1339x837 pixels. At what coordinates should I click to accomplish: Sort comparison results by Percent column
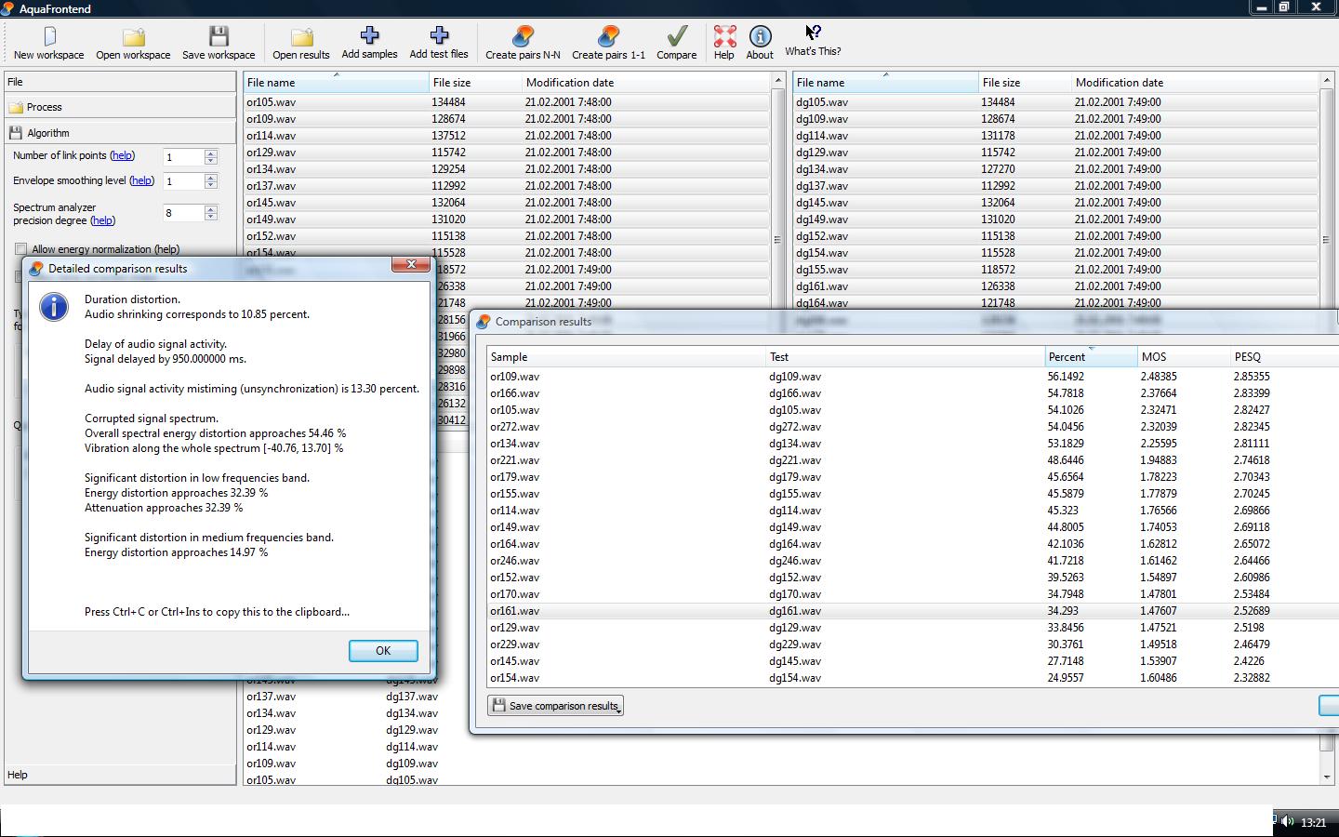coord(1091,357)
